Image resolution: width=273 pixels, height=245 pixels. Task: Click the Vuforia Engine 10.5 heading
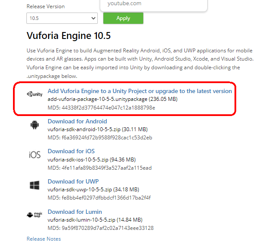coord(69,35)
